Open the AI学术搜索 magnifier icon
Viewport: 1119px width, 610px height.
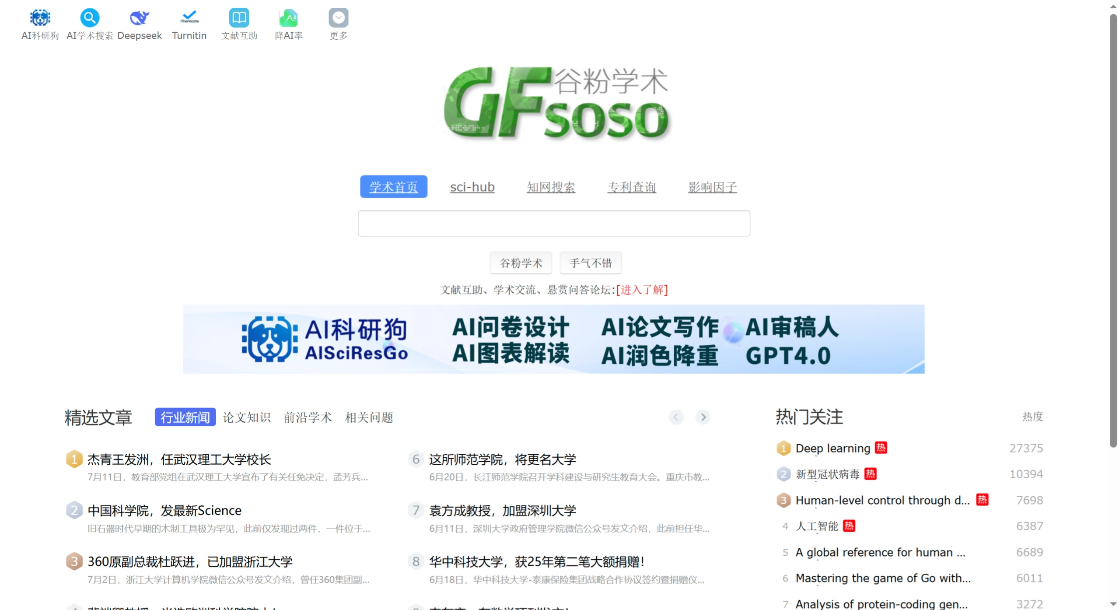[x=90, y=18]
